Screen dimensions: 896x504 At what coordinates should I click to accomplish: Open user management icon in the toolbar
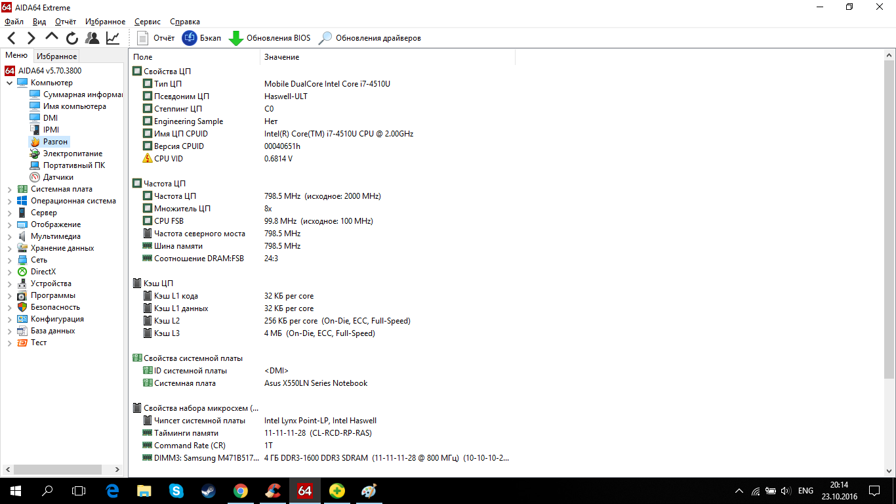pyautogui.click(x=92, y=38)
